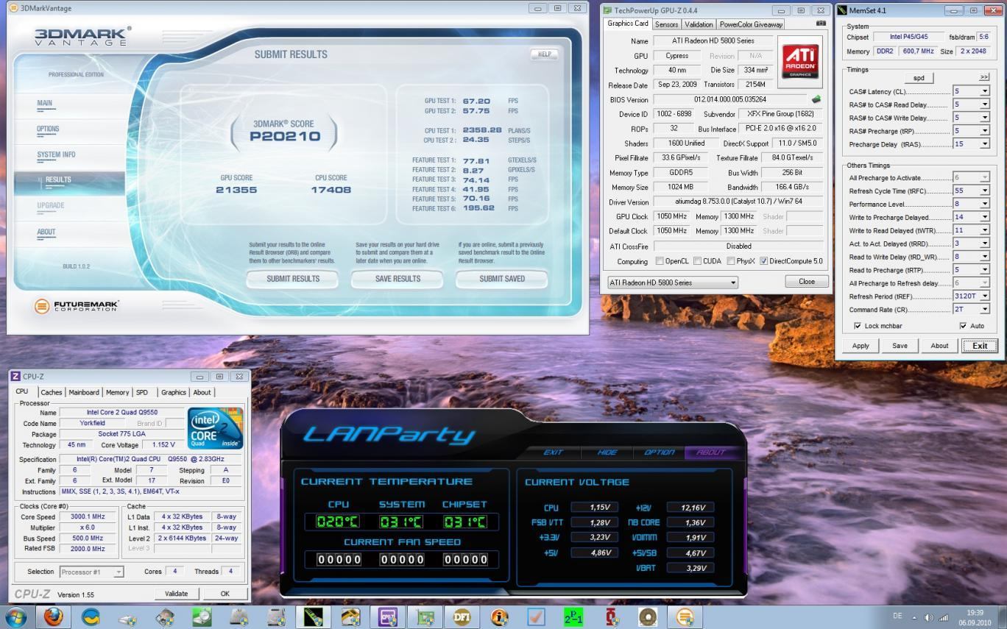Click the Validate button in CPU-Z

pos(176,594)
